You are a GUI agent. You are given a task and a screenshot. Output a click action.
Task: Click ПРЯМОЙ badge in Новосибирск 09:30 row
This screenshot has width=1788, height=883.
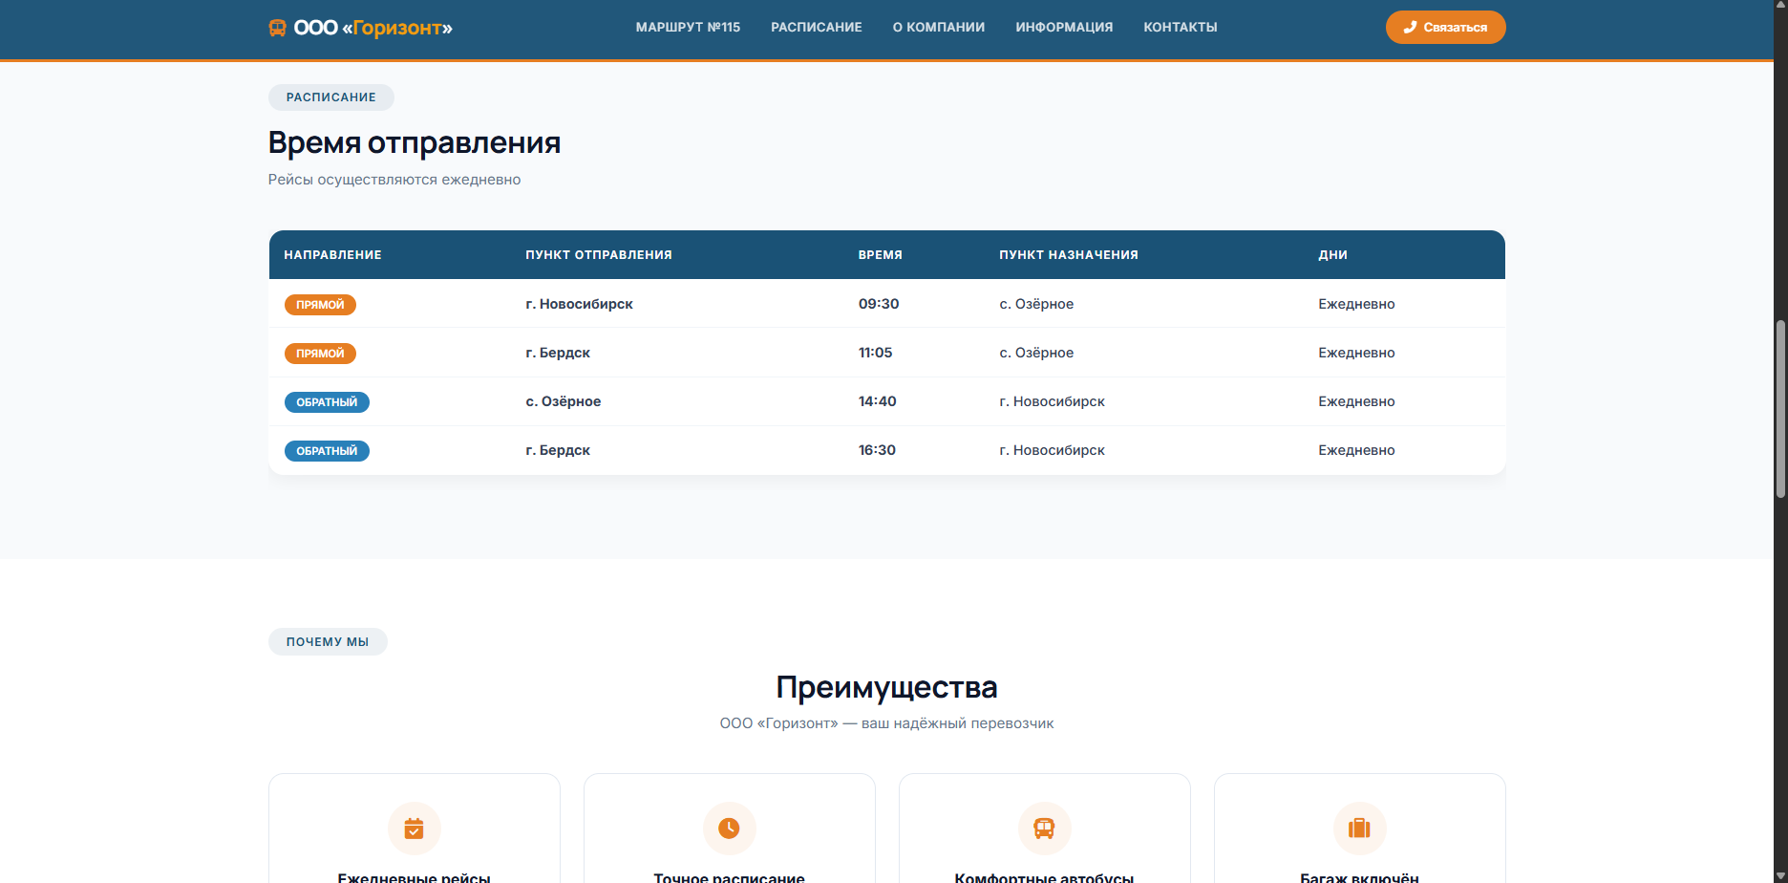pyautogui.click(x=320, y=305)
